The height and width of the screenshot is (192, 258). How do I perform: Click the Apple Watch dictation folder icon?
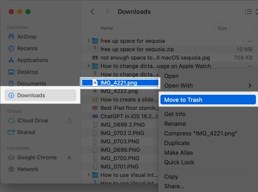[95, 66]
